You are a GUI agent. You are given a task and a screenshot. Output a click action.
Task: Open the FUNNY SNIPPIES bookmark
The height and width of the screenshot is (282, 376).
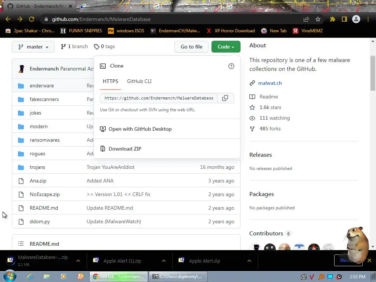81,31
